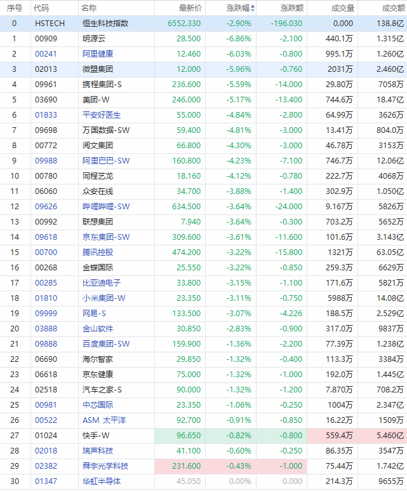Open stock code link 00700
The width and height of the screenshot is (407, 491).
coord(46,252)
